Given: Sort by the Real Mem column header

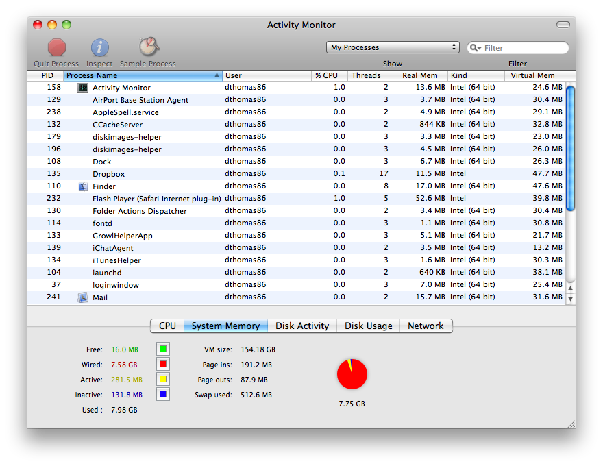Looking at the screenshot, I should tap(419, 75).
